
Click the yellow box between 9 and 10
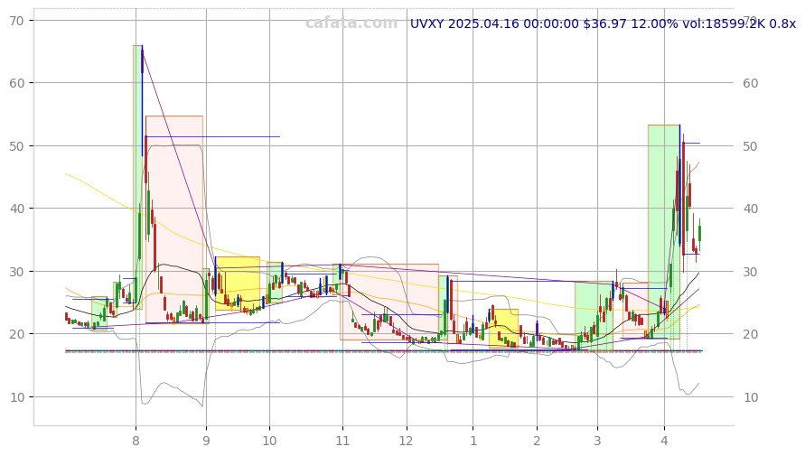[x=238, y=284]
